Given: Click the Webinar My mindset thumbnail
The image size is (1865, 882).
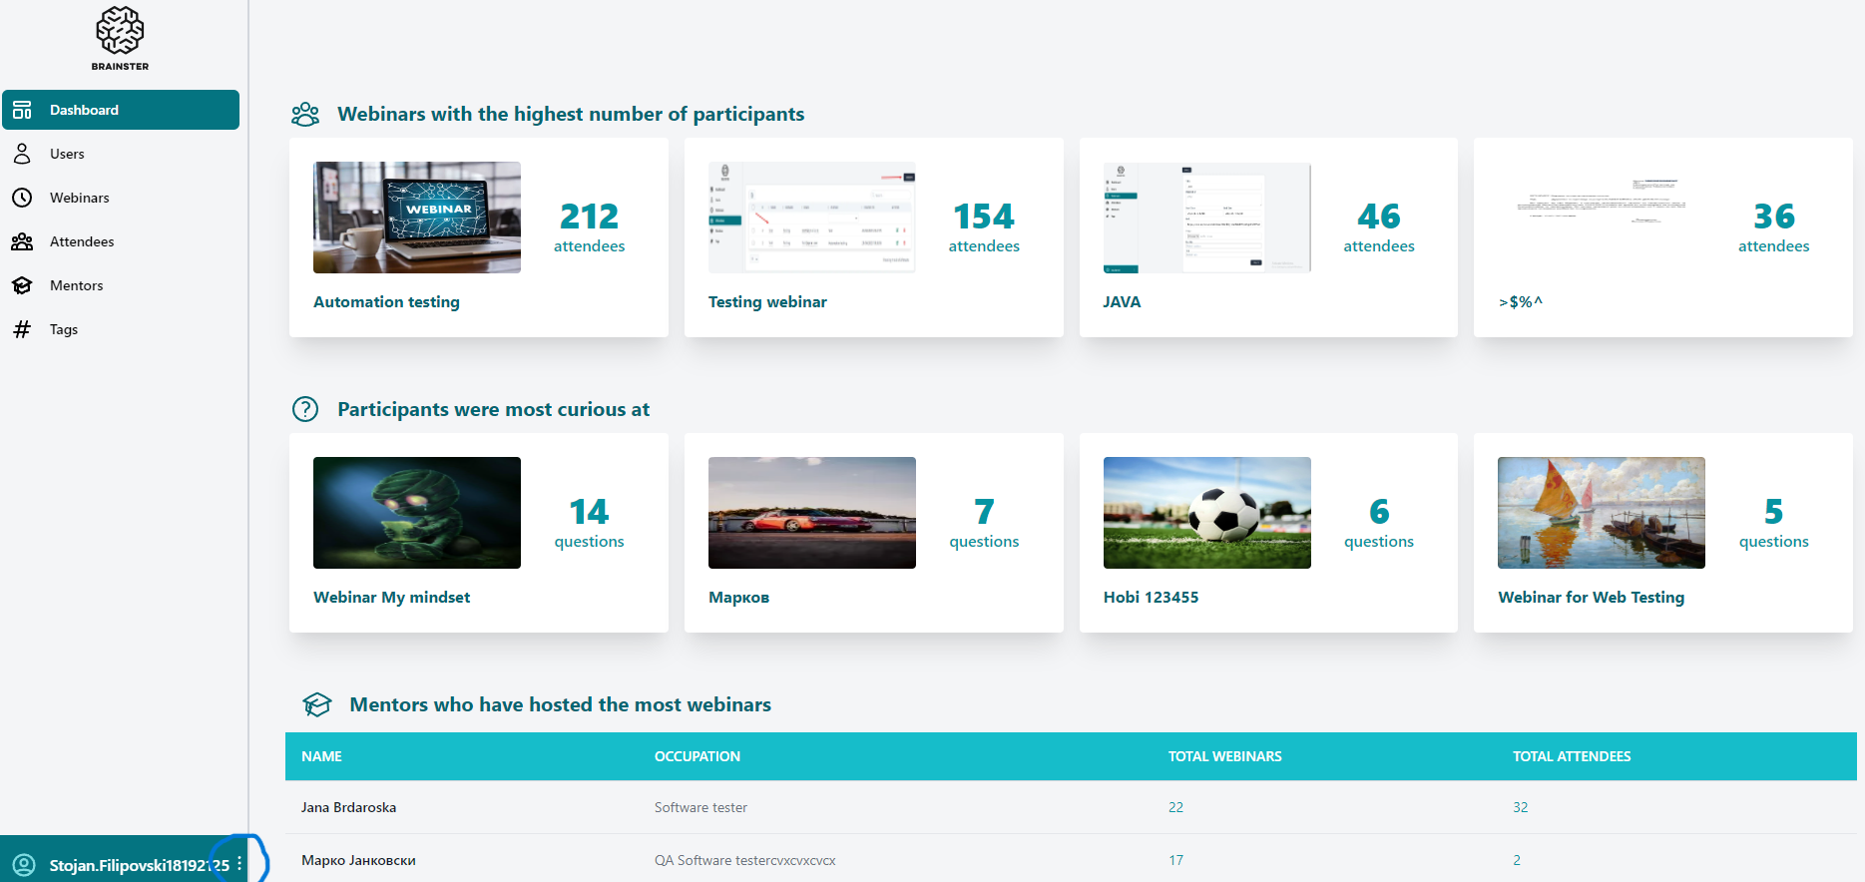Looking at the screenshot, I should pyautogui.click(x=417, y=513).
